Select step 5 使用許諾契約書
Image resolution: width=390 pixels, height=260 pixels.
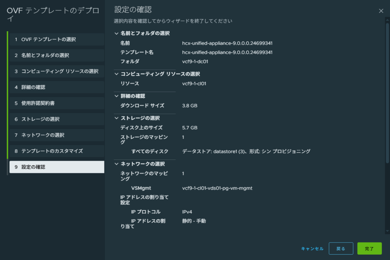point(56,104)
